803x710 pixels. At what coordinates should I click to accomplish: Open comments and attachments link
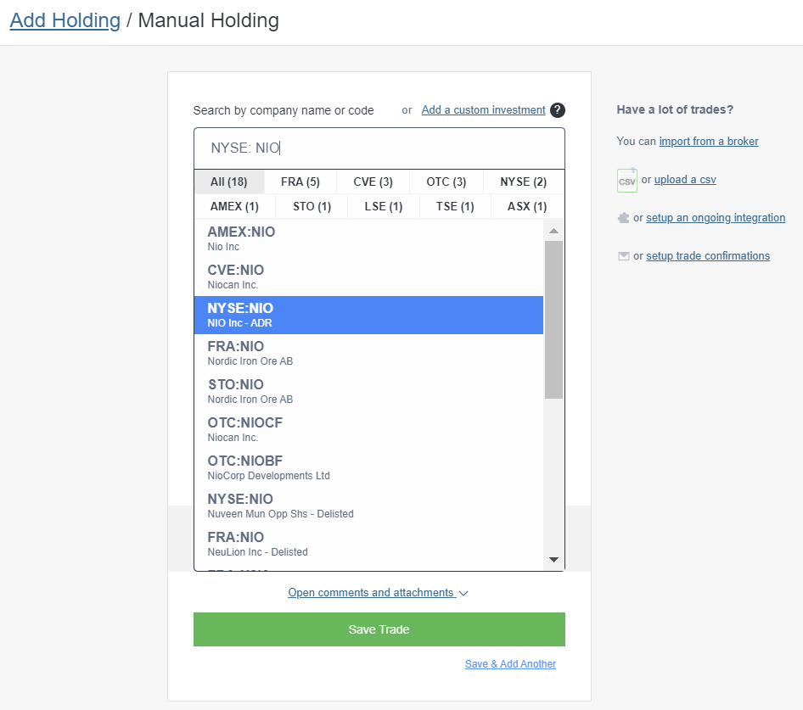point(371,592)
